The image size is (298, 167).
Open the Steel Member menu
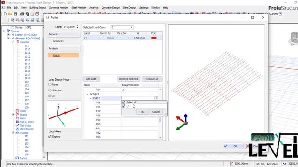[x=79, y=8]
